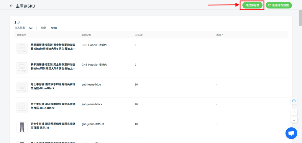The image size is (302, 143).
Task: Open the mail message side icon
Action: click(294, 101)
